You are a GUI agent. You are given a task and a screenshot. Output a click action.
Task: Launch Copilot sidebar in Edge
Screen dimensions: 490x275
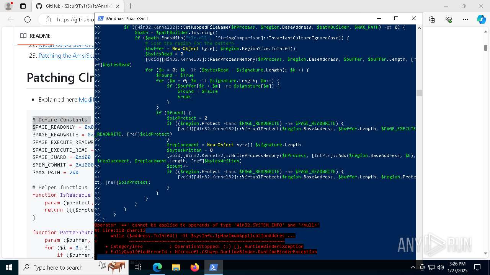pyautogui.click(x=481, y=19)
